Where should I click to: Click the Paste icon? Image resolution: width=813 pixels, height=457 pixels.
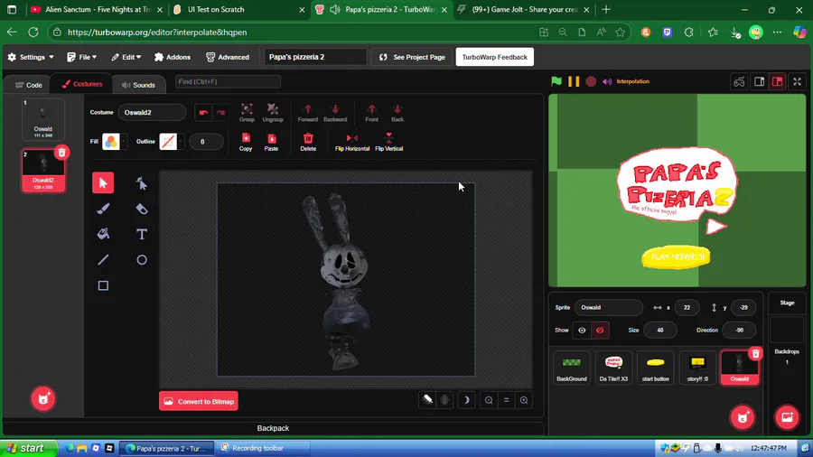tap(271, 142)
